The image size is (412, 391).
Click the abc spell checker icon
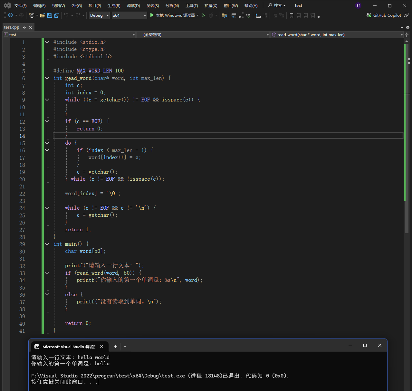[248, 15]
